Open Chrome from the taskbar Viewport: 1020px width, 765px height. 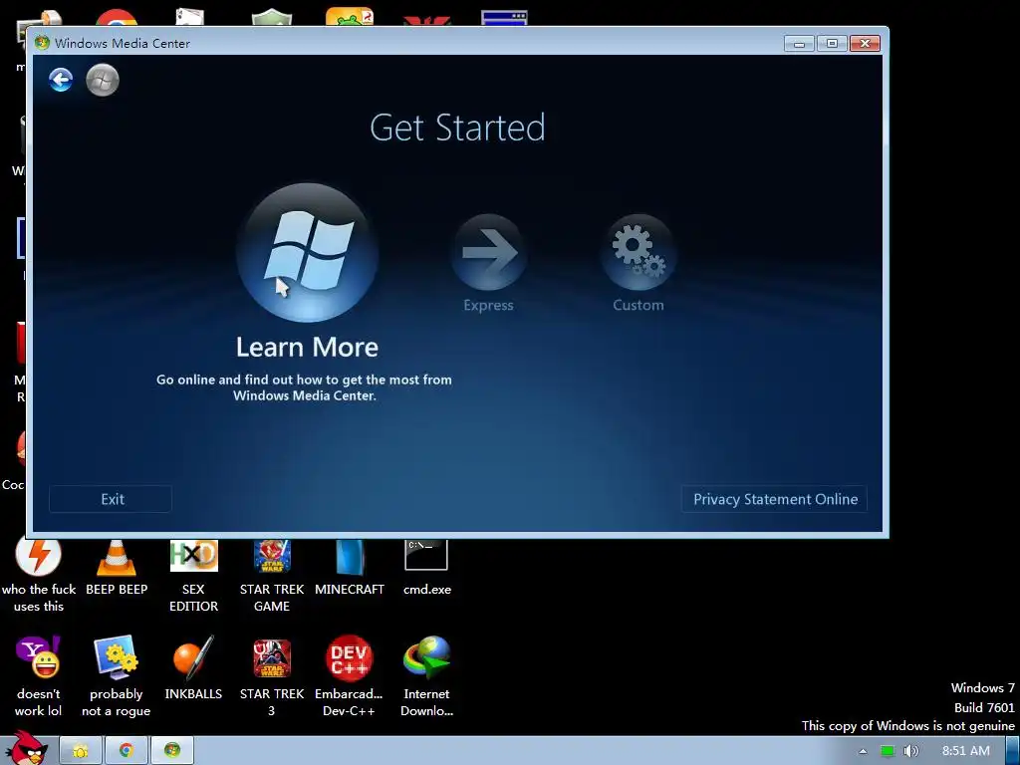coord(127,751)
